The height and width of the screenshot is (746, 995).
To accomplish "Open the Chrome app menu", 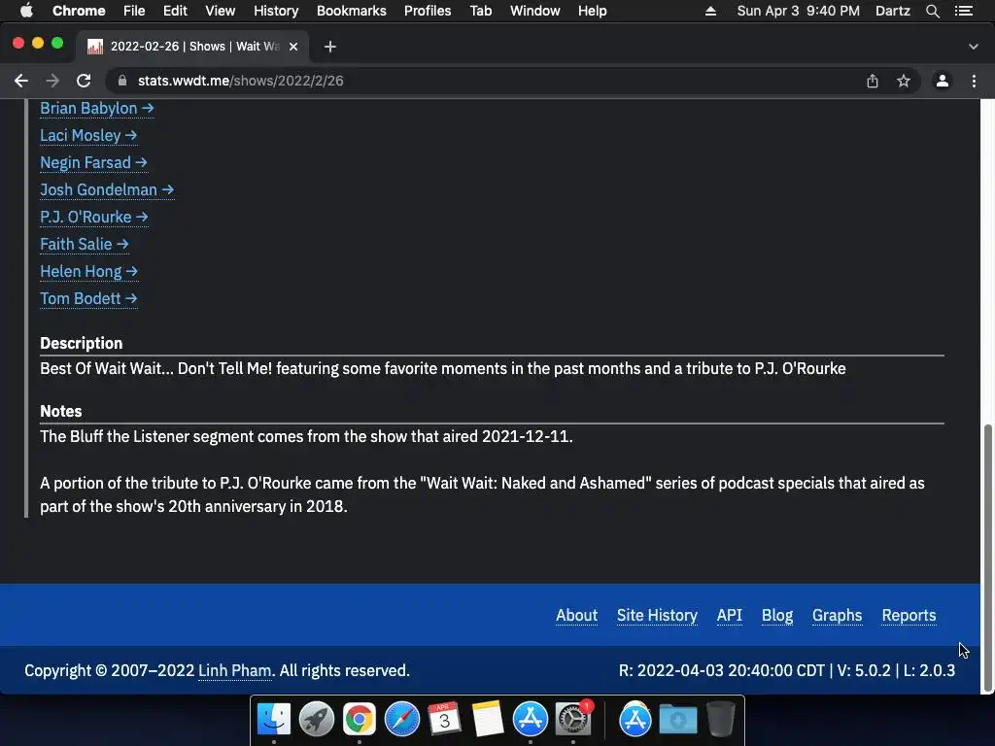I will coord(79,11).
